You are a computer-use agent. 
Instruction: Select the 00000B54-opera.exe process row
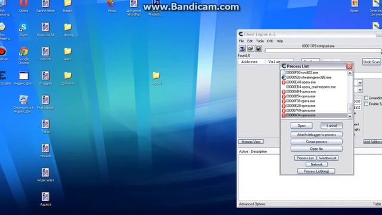(315, 96)
